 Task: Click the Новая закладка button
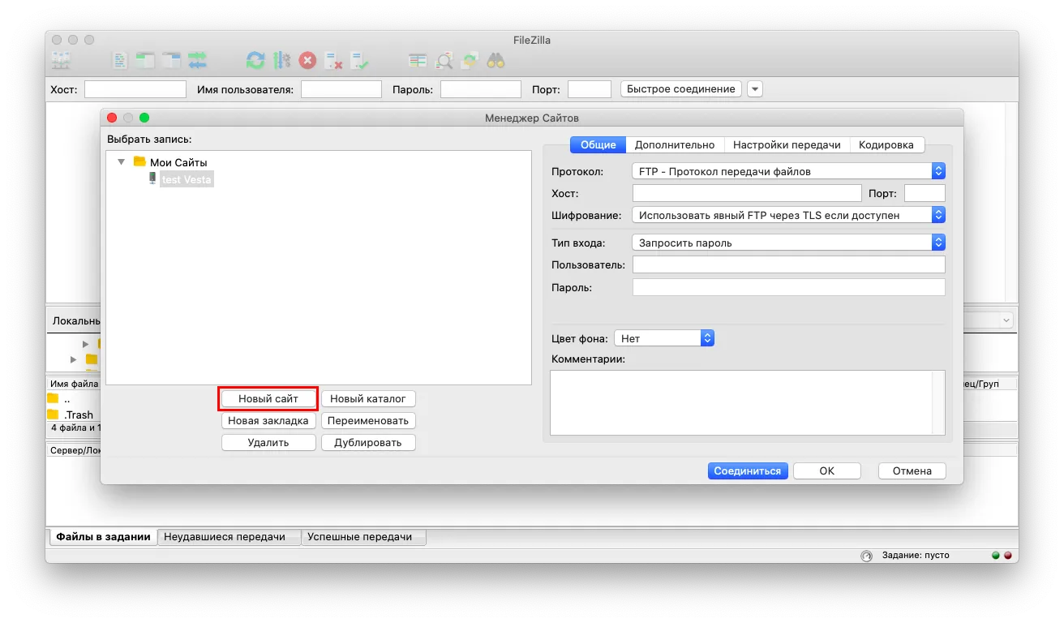(x=268, y=421)
